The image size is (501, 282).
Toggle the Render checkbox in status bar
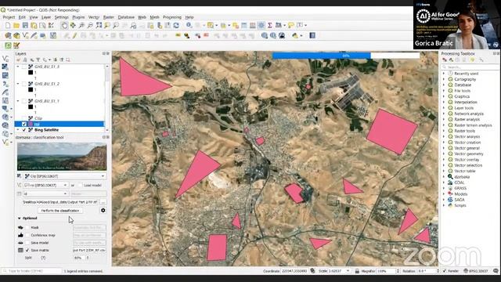pyautogui.click(x=445, y=271)
